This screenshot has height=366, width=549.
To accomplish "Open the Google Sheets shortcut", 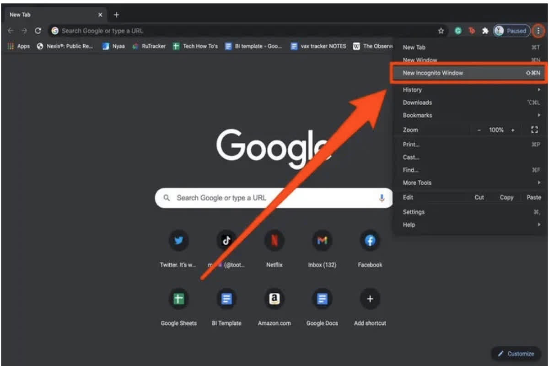I will tap(178, 299).
